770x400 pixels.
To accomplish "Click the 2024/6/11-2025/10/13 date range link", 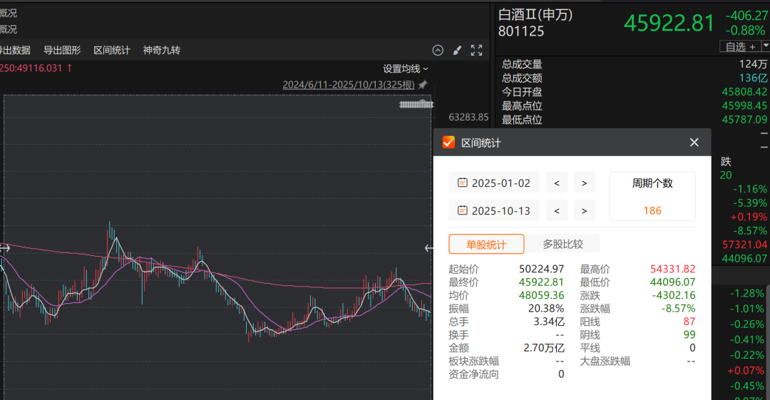I will [348, 85].
